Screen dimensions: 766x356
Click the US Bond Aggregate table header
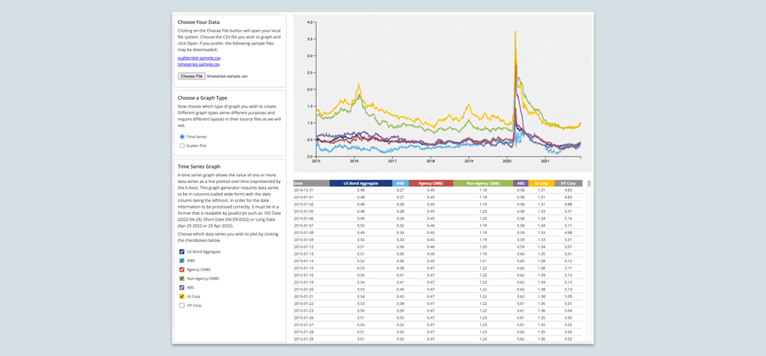tap(361, 183)
